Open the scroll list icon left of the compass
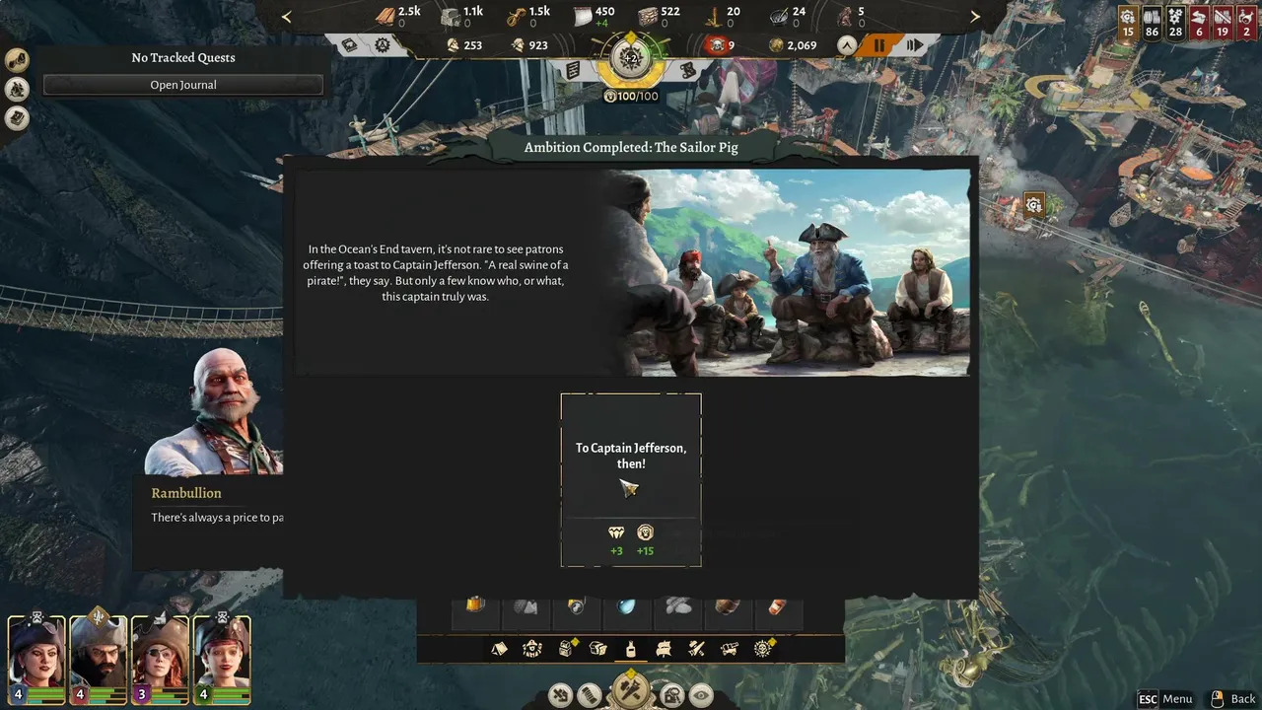The height and width of the screenshot is (710, 1262). click(x=573, y=70)
